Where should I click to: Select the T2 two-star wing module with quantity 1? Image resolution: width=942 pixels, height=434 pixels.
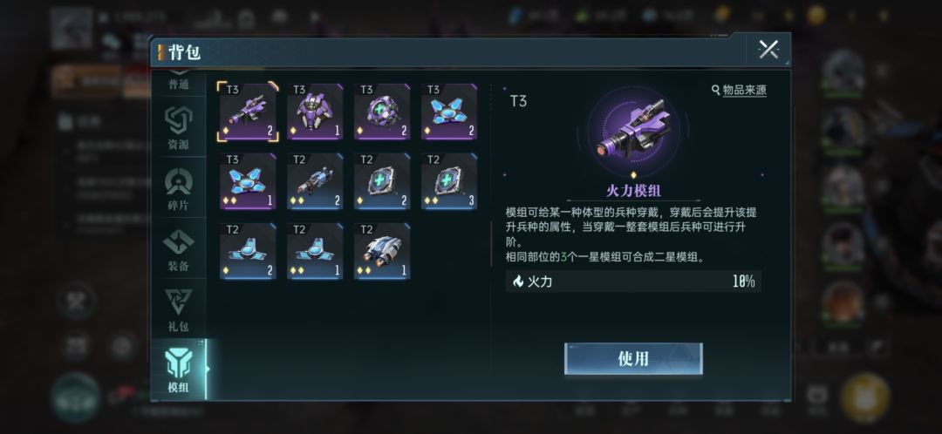pos(315,251)
